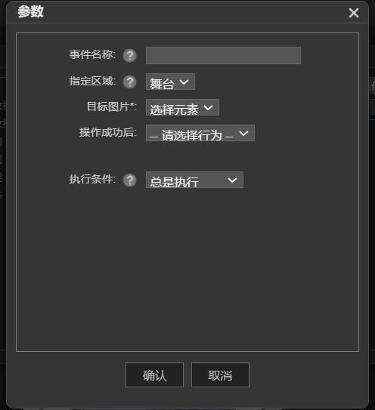The height and width of the screenshot is (410, 375).
Task: Click the 参数 dialog title
Action: [x=30, y=12]
